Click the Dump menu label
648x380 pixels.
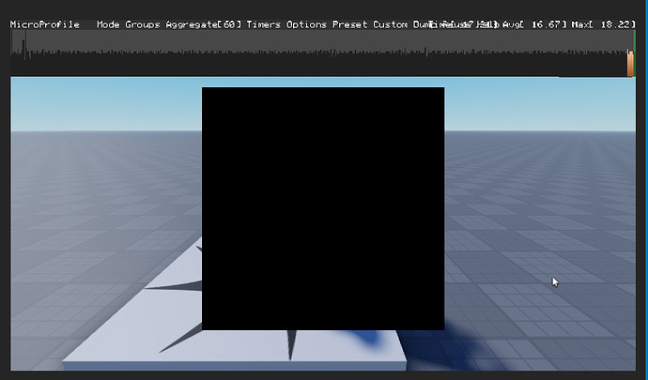point(422,24)
